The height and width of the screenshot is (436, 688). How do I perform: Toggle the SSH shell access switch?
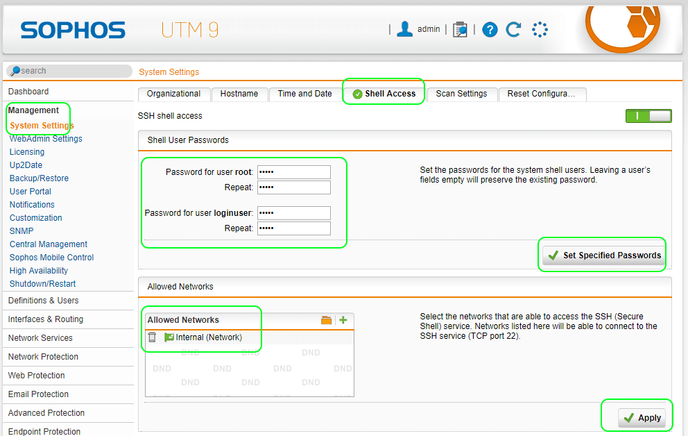pos(648,116)
